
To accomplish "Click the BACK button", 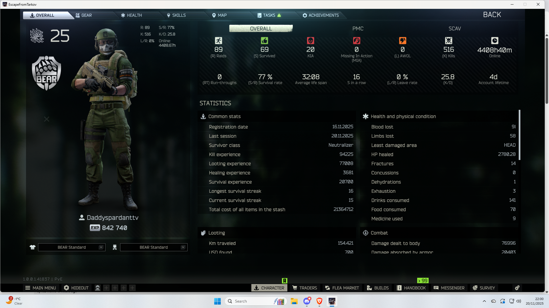I will tap(492, 15).
